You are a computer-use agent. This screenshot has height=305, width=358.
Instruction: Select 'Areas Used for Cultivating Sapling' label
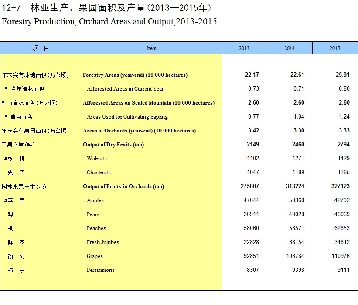click(x=127, y=117)
